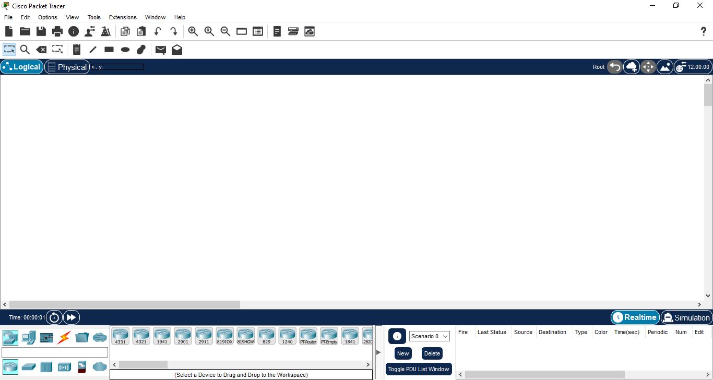Image resolution: width=713 pixels, height=380 pixels.
Task: Go back one level with Root arrow
Action: [x=615, y=67]
